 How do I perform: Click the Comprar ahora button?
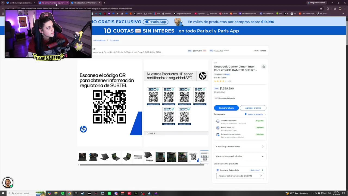[226, 108]
